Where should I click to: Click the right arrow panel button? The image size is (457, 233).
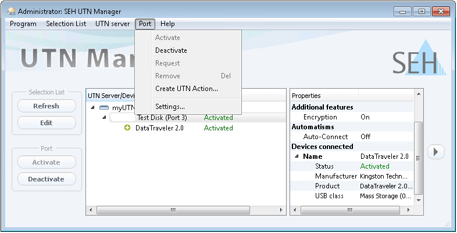pyautogui.click(x=436, y=151)
